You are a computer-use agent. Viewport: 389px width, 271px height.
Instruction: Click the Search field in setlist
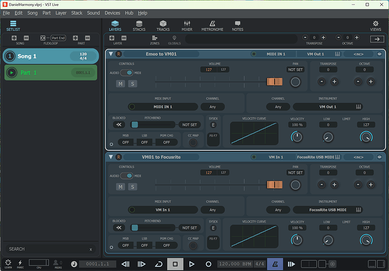coord(51,249)
